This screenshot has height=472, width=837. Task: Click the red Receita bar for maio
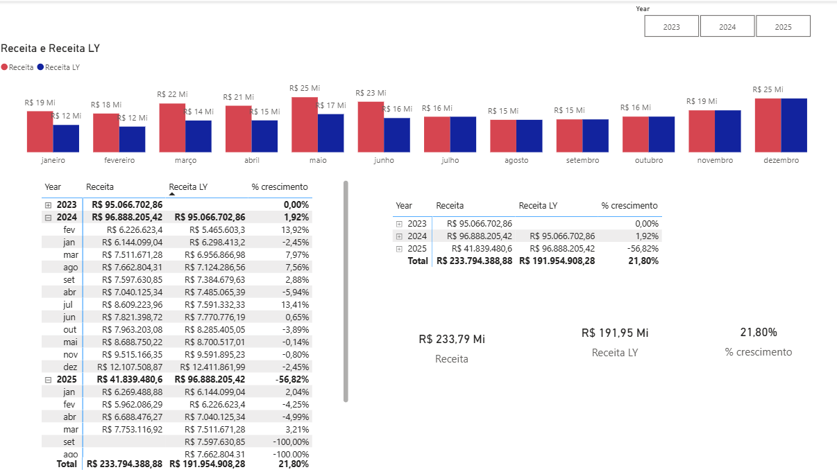(305, 125)
